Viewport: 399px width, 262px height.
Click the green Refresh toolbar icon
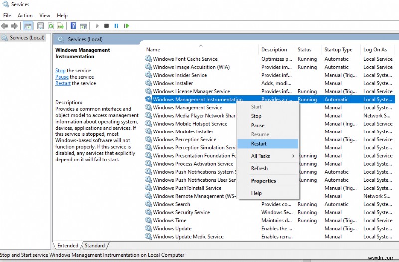point(51,26)
